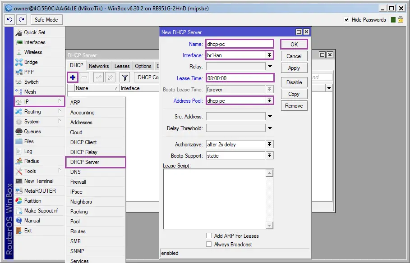Click inside the Lease Script text area
The image size is (410, 263).
pos(214,199)
